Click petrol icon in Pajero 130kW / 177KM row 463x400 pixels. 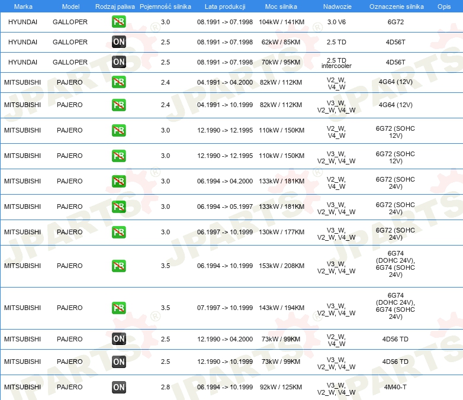coord(118,232)
